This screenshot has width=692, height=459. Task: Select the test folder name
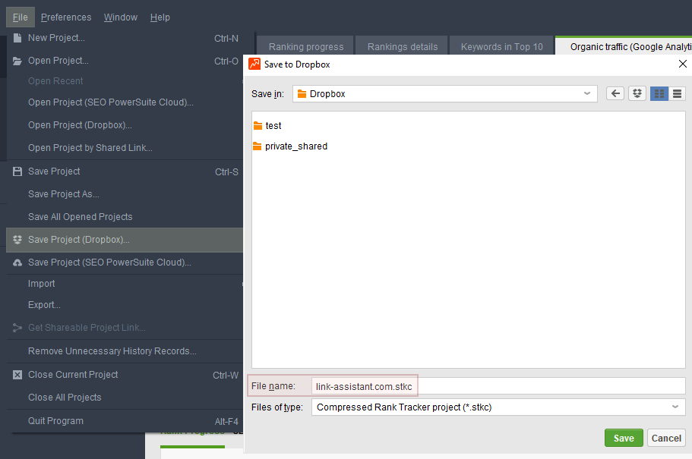(x=273, y=126)
